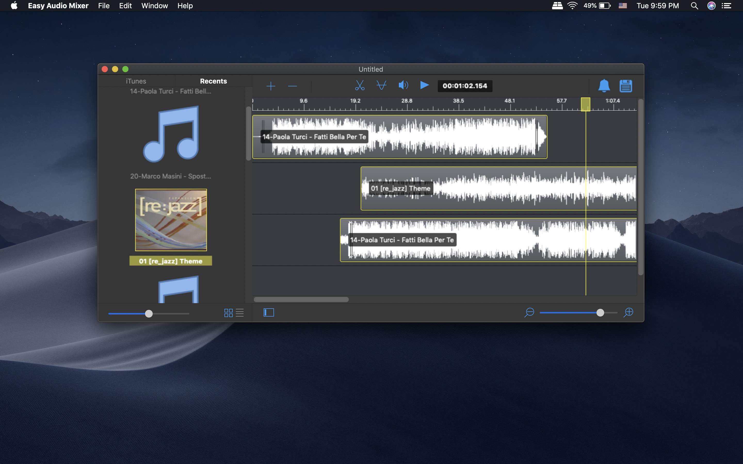Click the zoom in magnifier icon
743x464 pixels.
pyautogui.click(x=628, y=312)
